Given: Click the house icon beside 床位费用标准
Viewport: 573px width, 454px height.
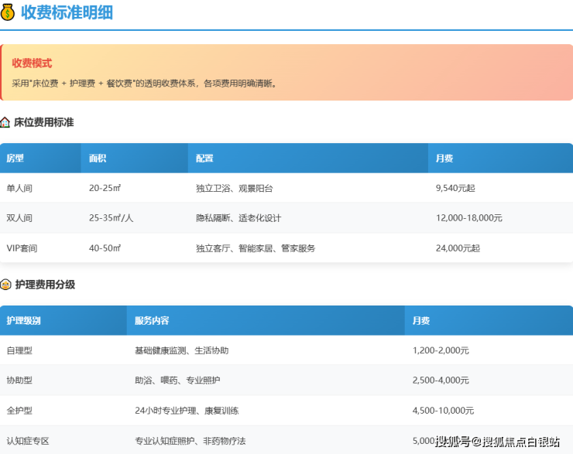Looking at the screenshot, I should (x=5, y=122).
